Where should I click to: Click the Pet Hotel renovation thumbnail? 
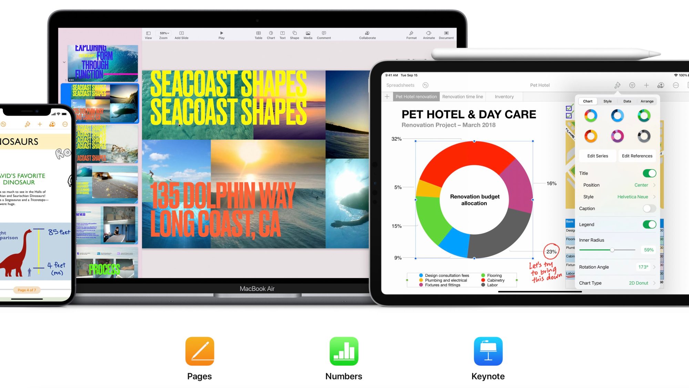[x=416, y=96]
